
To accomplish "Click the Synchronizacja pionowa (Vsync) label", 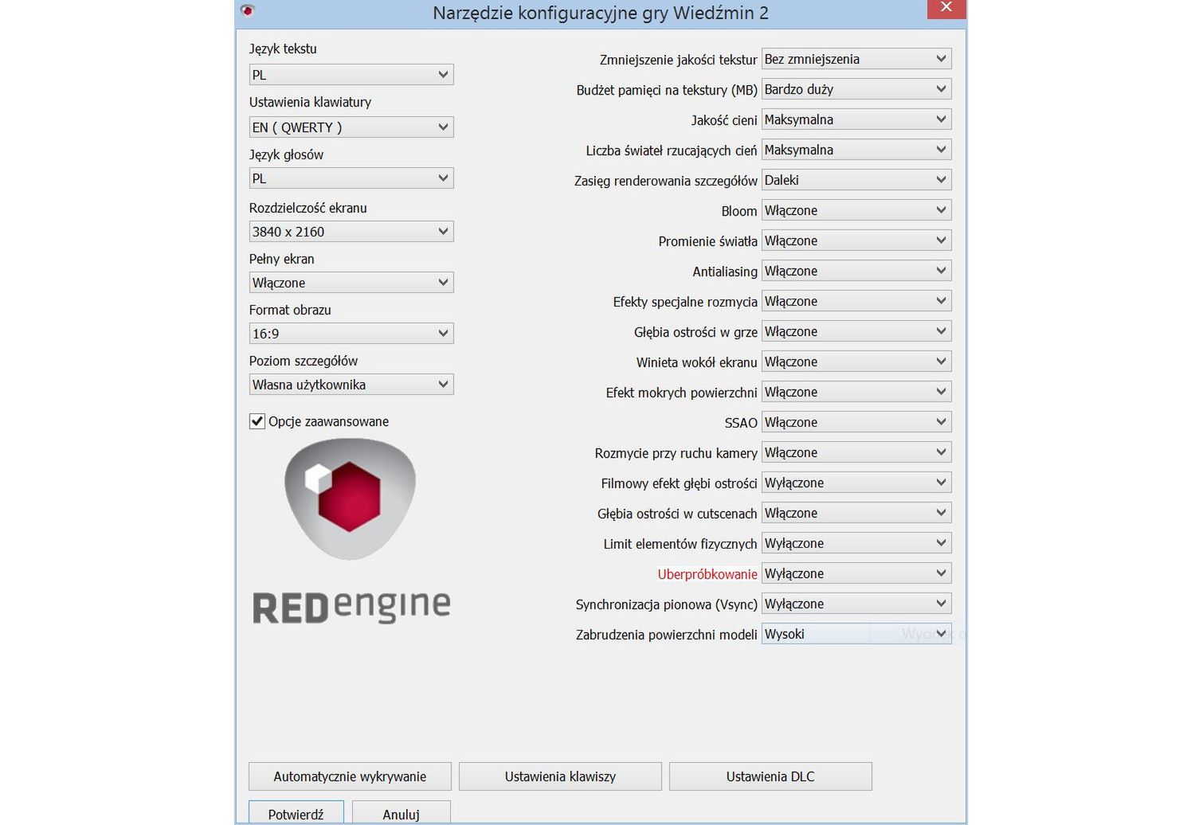I will click(667, 604).
